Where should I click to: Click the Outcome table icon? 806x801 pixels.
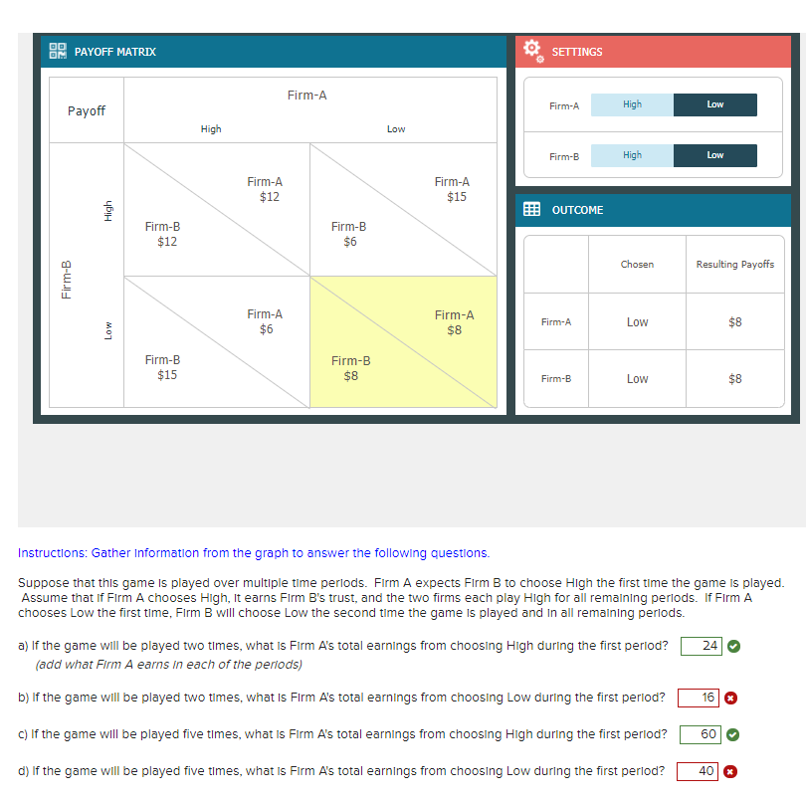(531, 210)
